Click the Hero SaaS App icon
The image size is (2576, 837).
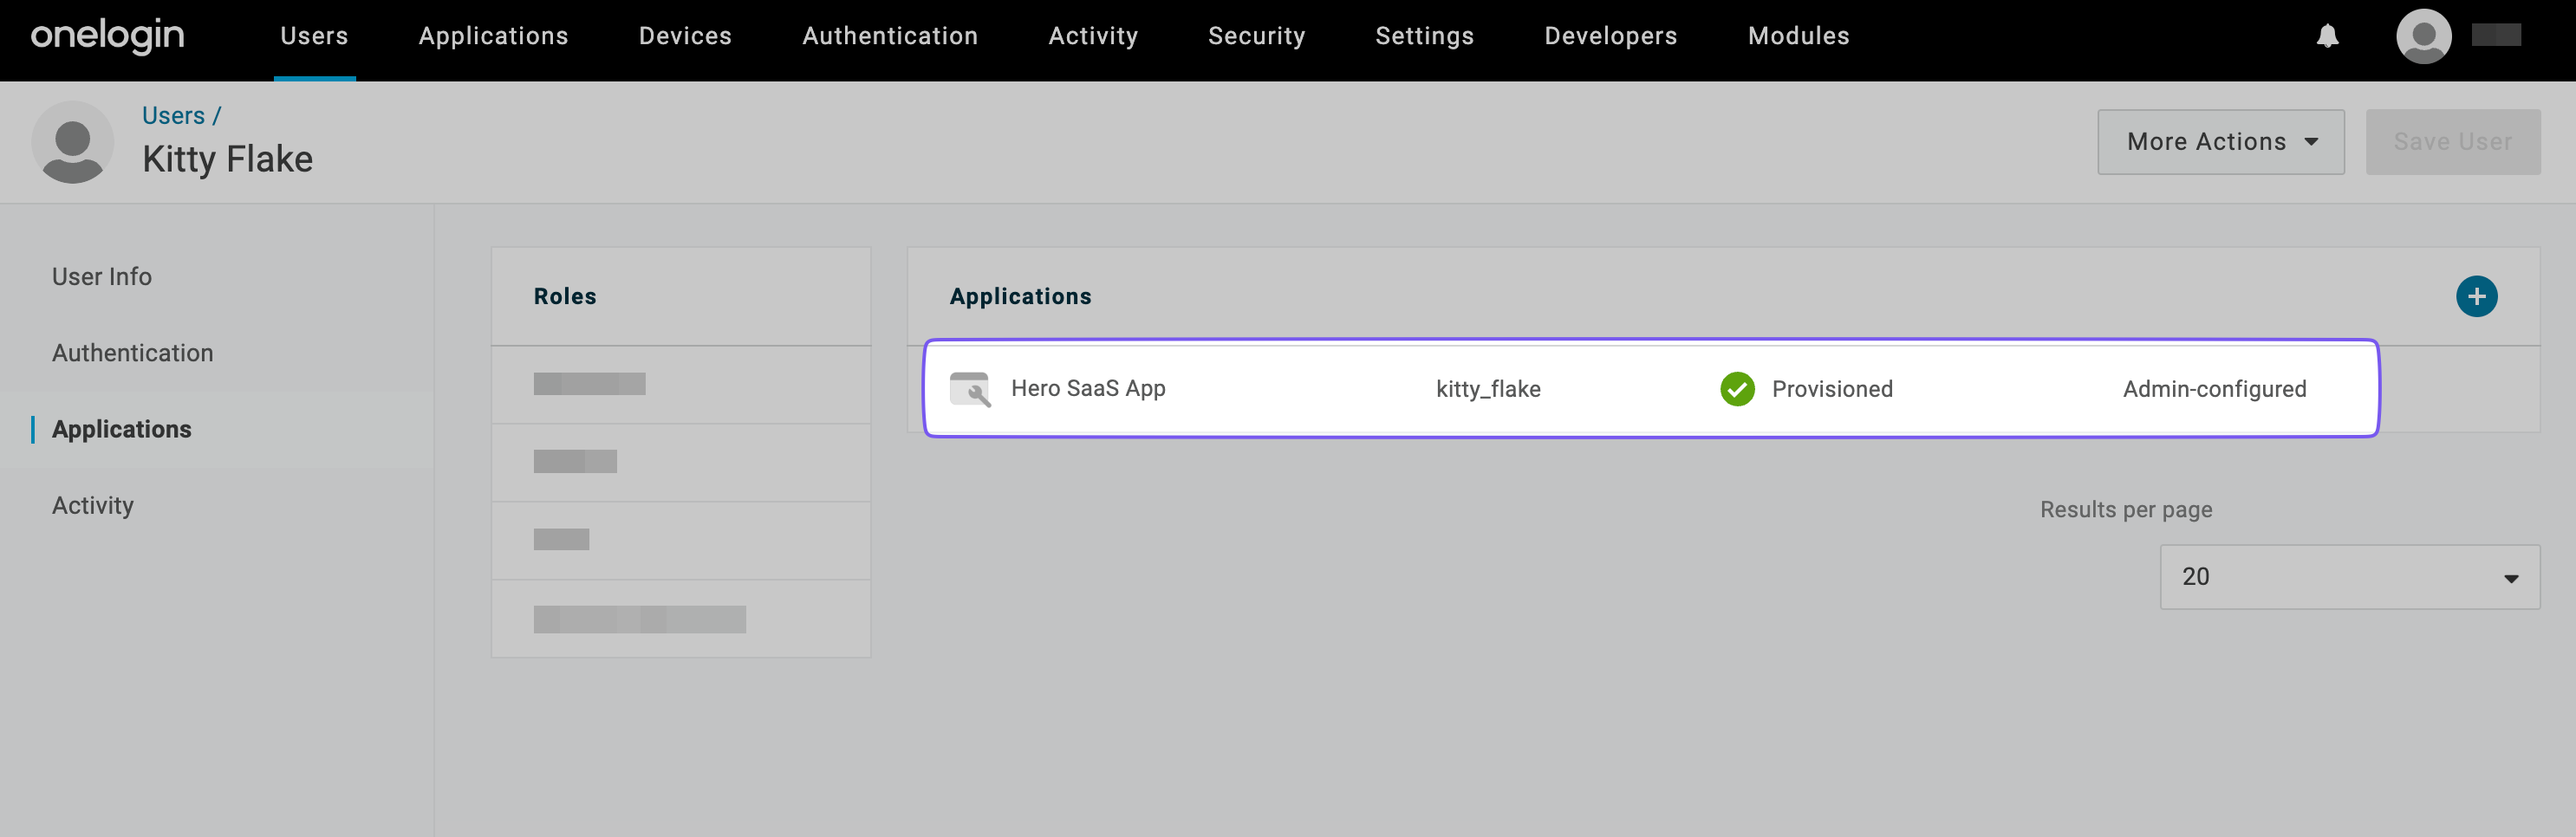tap(970, 389)
